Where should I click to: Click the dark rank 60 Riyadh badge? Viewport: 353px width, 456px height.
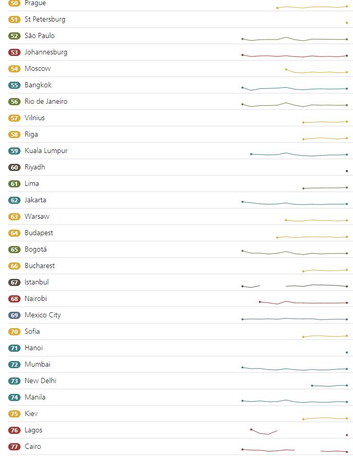tap(14, 167)
